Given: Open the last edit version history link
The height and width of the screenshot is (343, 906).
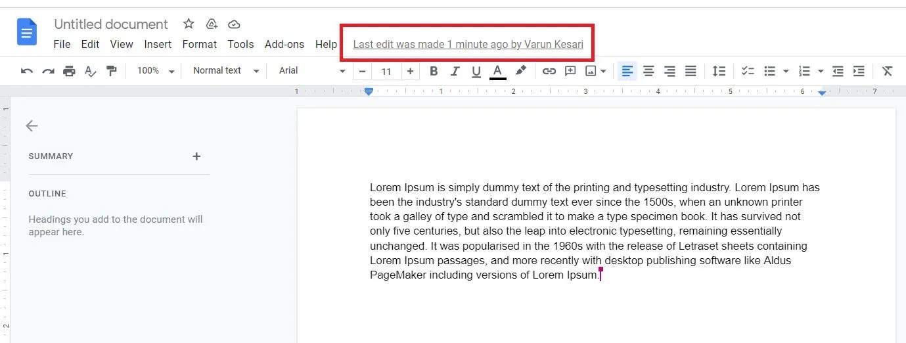Looking at the screenshot, I should click(x=468, y=45).
